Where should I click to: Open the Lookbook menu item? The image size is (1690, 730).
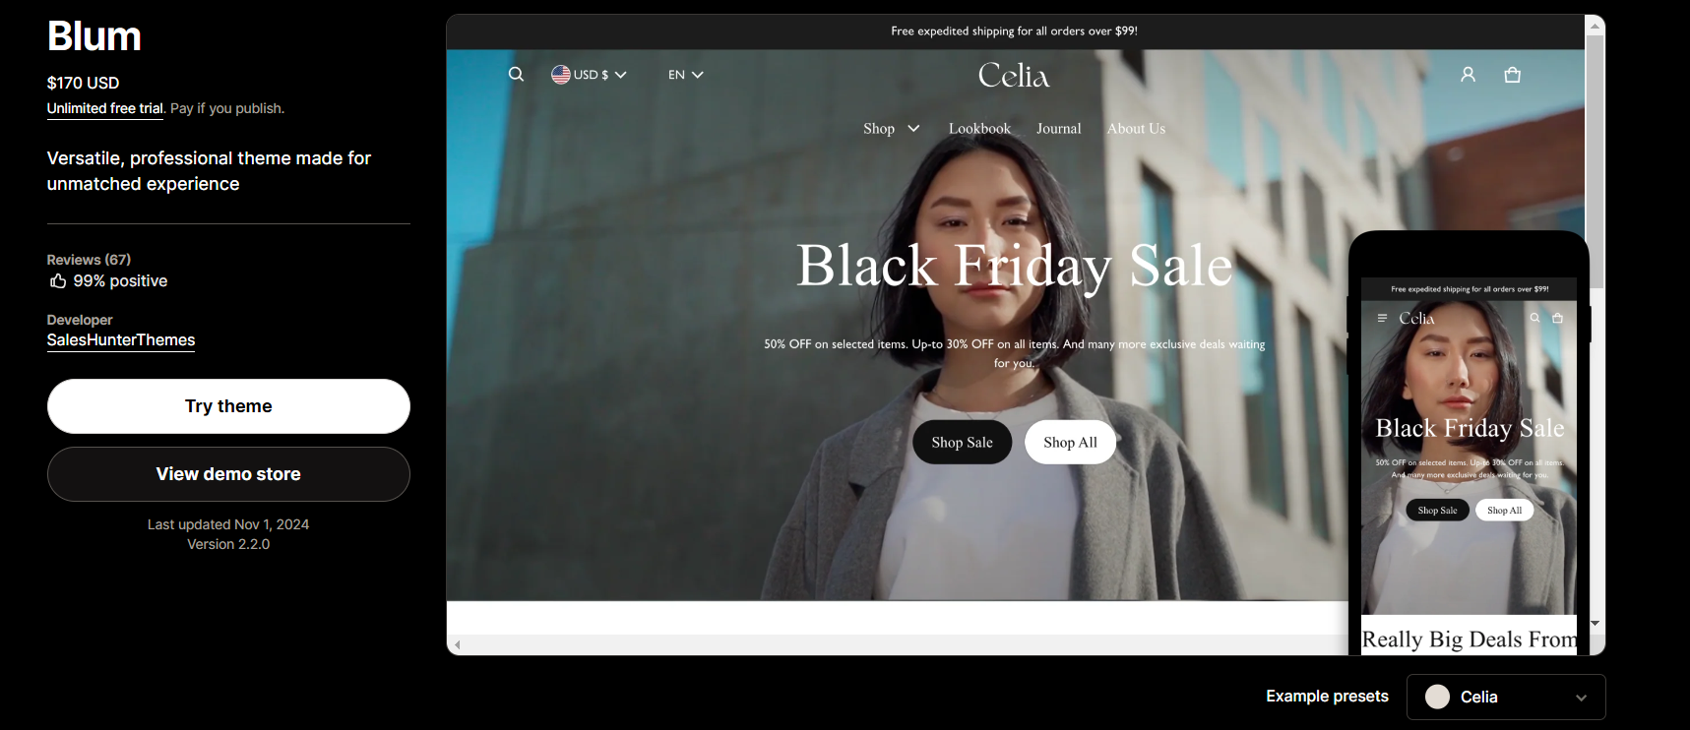[x=979, y=129]
